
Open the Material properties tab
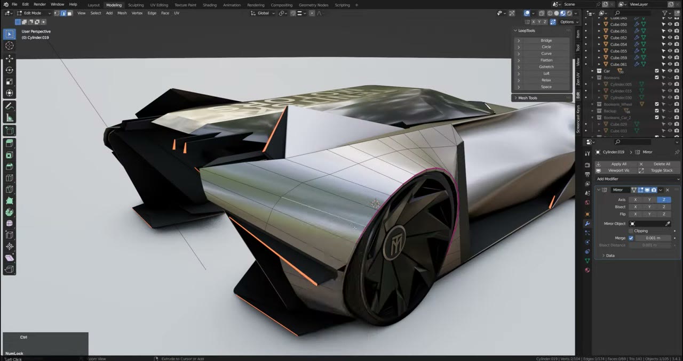tap(587, 270)
